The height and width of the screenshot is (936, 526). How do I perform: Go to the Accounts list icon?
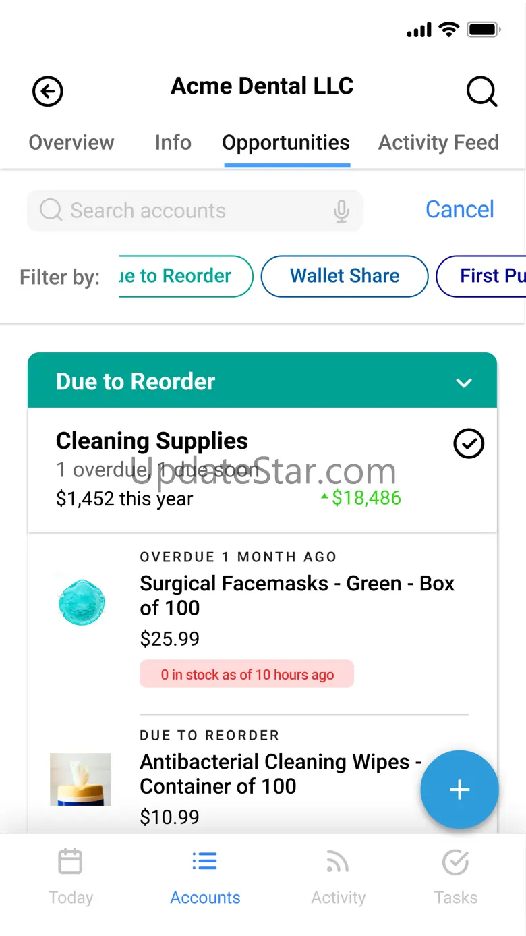pos(205,862)
